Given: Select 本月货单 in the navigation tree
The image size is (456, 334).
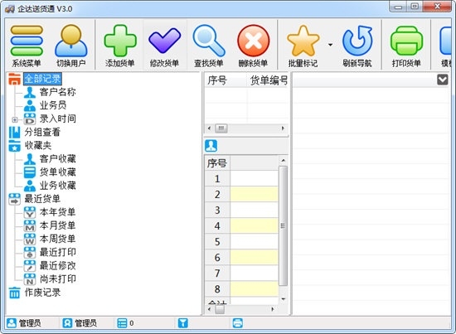Looking at the screenshot, I should pyautogui.click(x=57, y=225).
